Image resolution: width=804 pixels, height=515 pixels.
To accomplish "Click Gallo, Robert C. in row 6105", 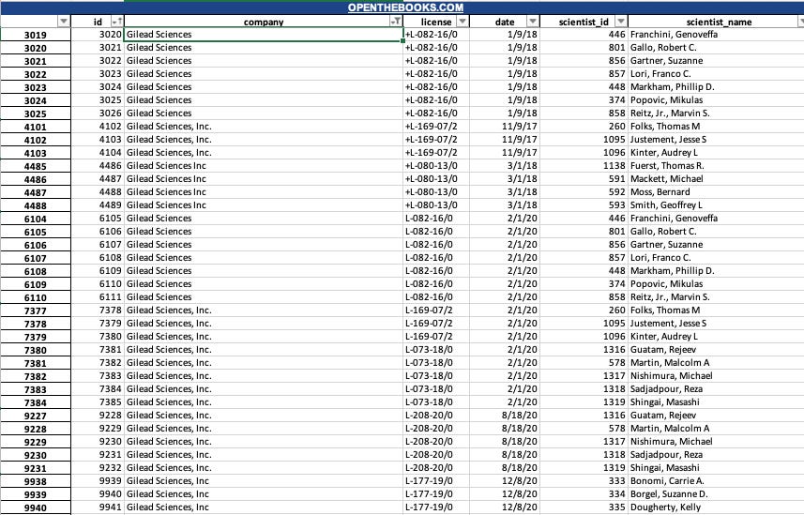I will click(x=716, y=232).
